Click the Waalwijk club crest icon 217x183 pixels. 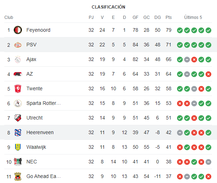pos(18,147)
